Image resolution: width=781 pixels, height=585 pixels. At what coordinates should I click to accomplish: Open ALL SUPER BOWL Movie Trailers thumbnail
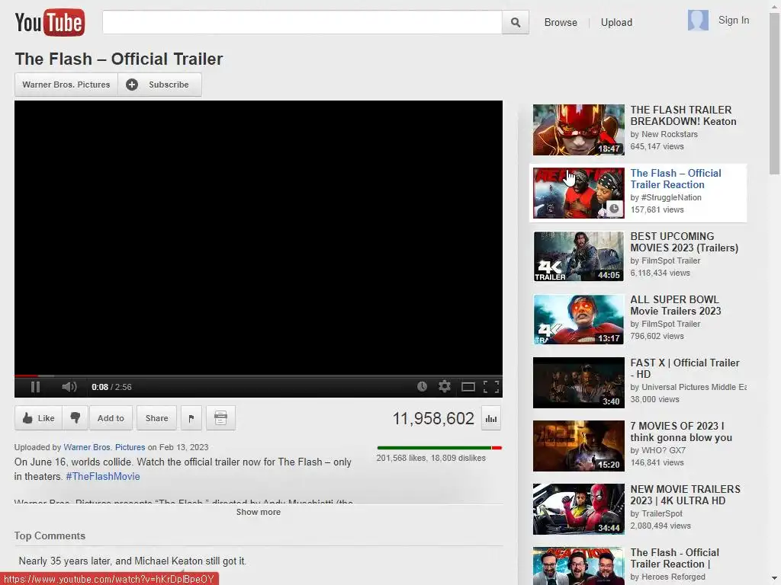578,319
